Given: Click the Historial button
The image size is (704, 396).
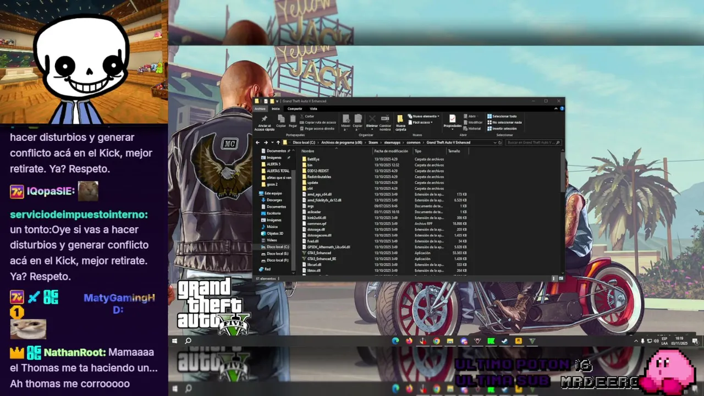Looking at the screenshot, I should [x=472, y=128].
